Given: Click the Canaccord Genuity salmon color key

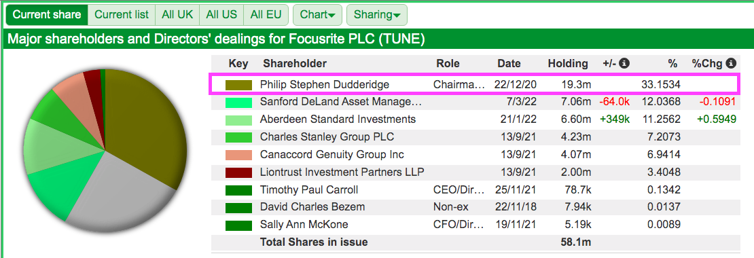Looking at the screenshot, I should [238, 155].
